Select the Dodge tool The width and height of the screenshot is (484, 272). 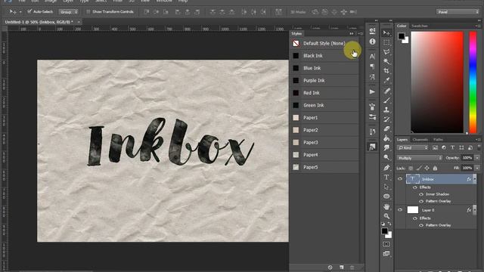[386, 157]
